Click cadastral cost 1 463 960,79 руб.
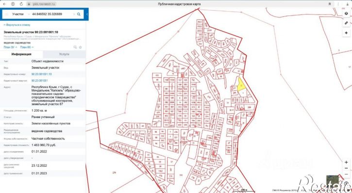Screen dimensions: 352x193 click(44, 145)
